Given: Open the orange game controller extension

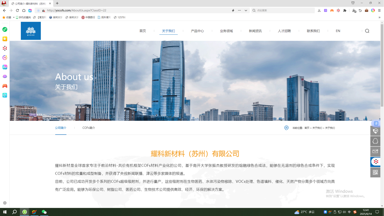Looking at the screenshot, I should coord(332,10).
